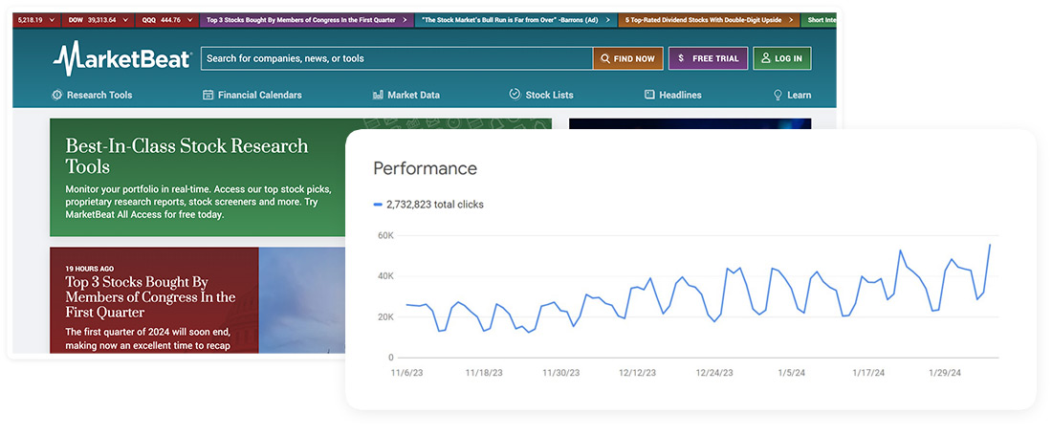Click the article image beside the Congress story
Image resolution: width=1052 pixels, height=435 pixels.
[302, 299]
